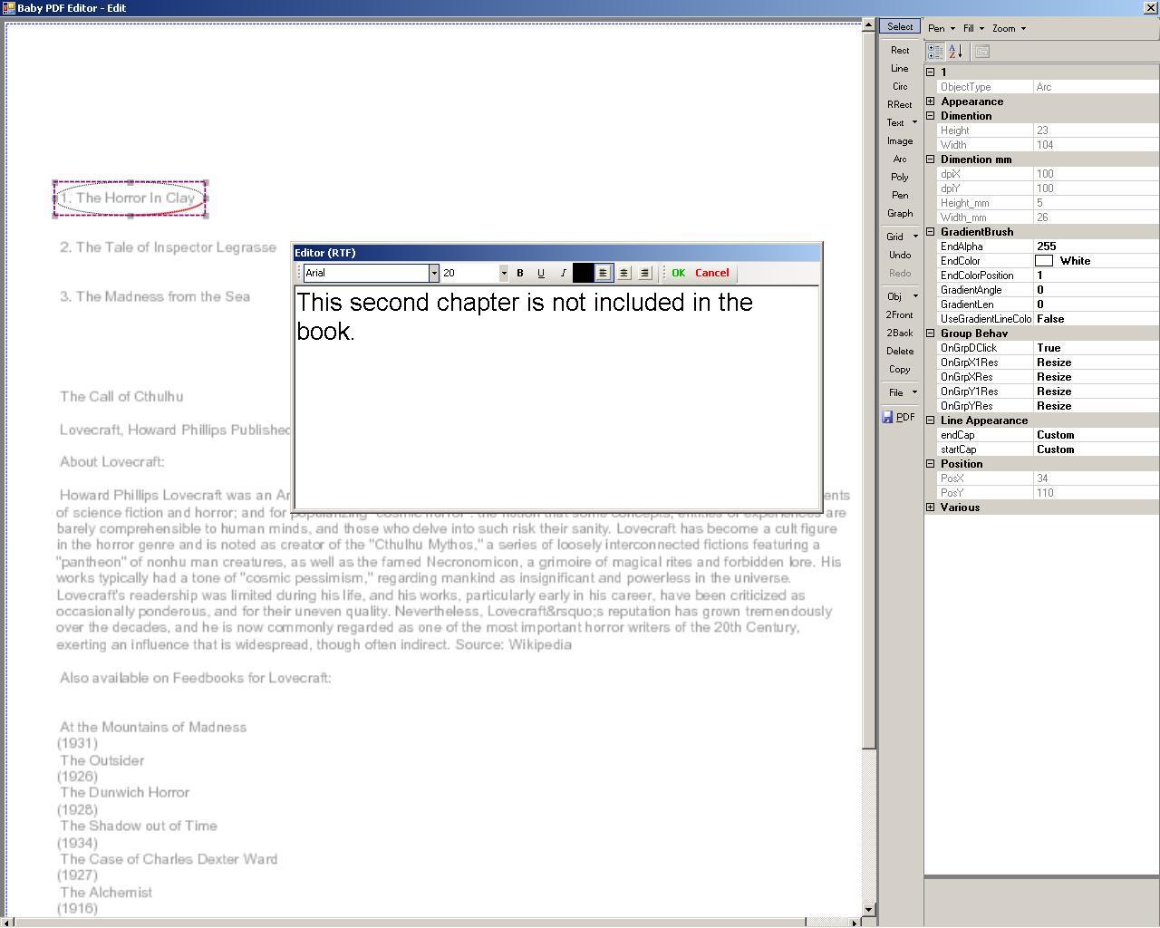This screenshot has width=1160, height=928.
Task: Activate the Select tool
Action: [x=900, y=27]
